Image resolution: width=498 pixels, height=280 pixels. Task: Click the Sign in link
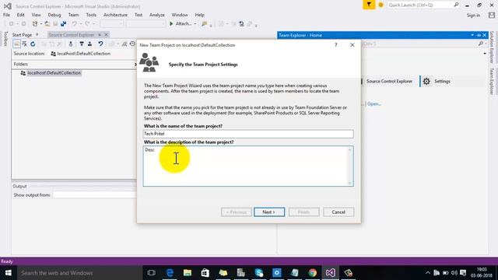coord(473,16)
